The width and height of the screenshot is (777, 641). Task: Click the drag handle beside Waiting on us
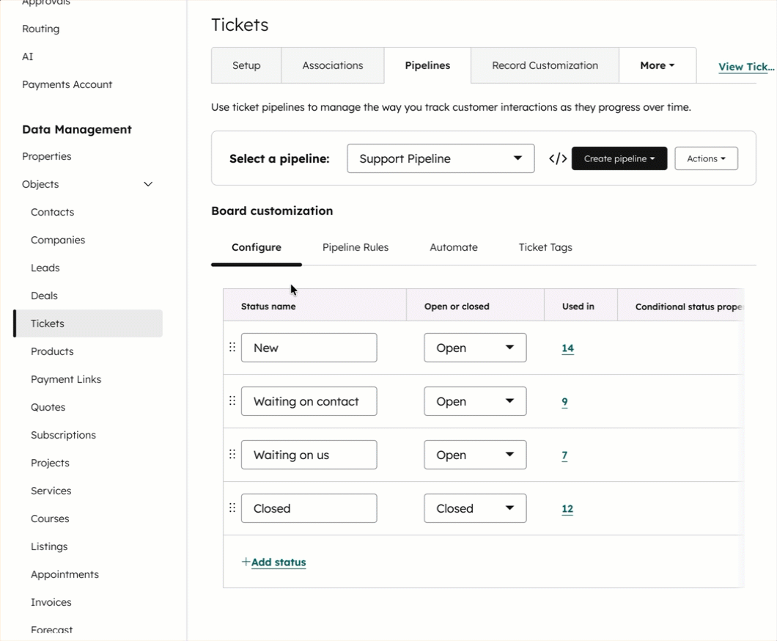pos(232,455)
